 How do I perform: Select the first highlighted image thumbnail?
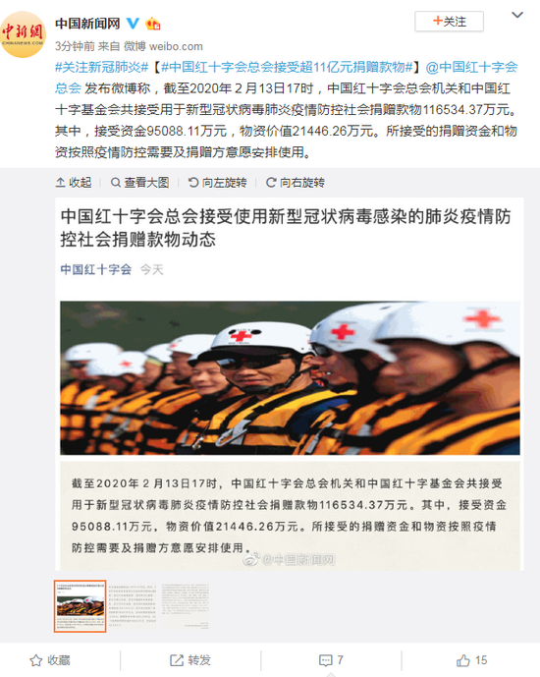click(81, 606)
